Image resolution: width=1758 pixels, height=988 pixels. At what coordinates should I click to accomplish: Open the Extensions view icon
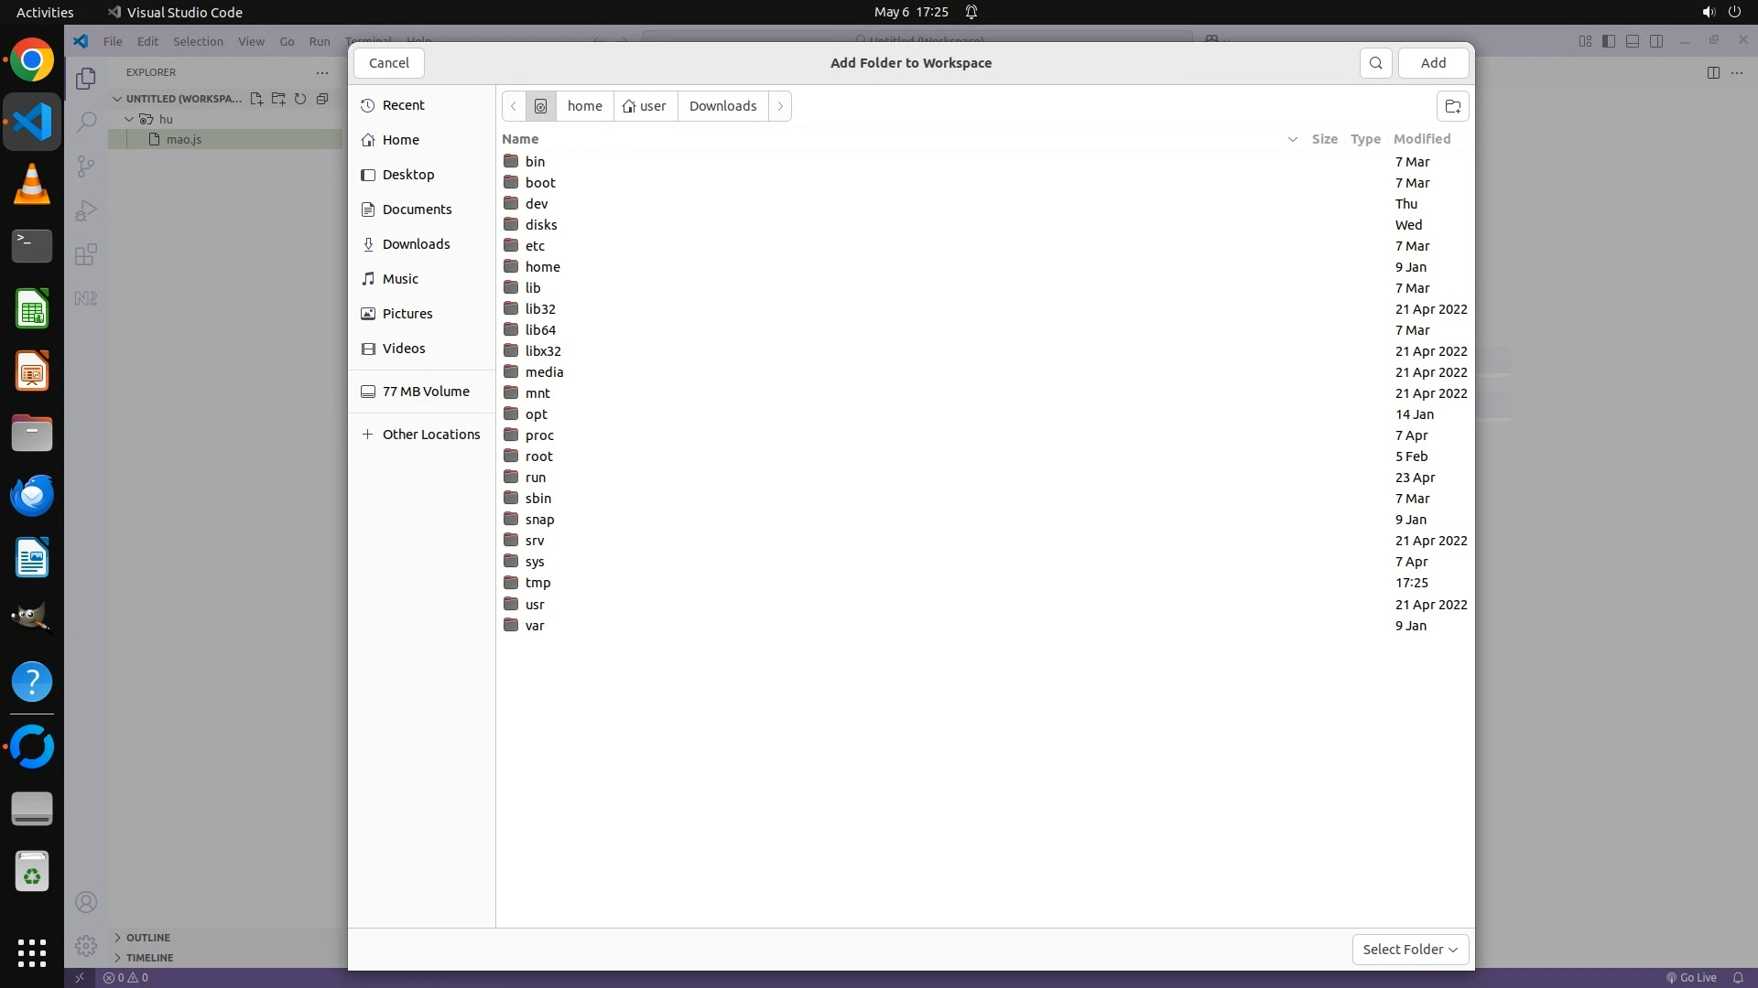pos(86,254)
